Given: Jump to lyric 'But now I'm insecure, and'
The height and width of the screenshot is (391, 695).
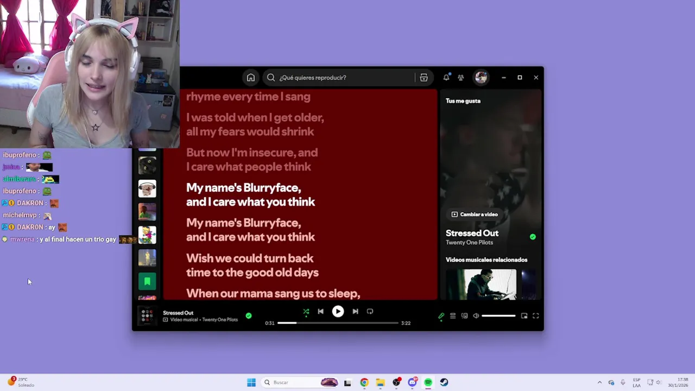Looking at the screenshot, I should coord(252,153).
